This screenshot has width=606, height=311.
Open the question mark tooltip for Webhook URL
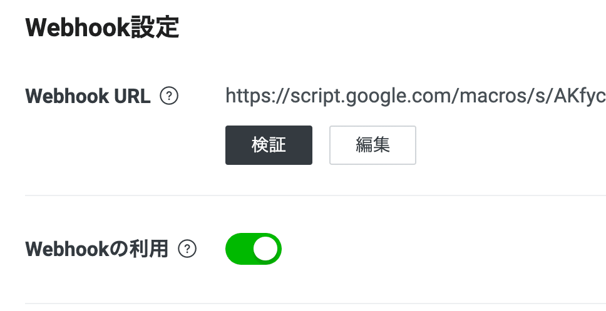coord(169,96)
